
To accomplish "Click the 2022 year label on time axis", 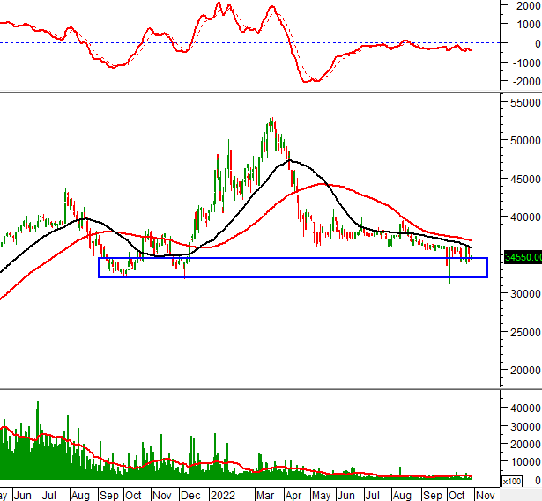I will pos(221,495).
